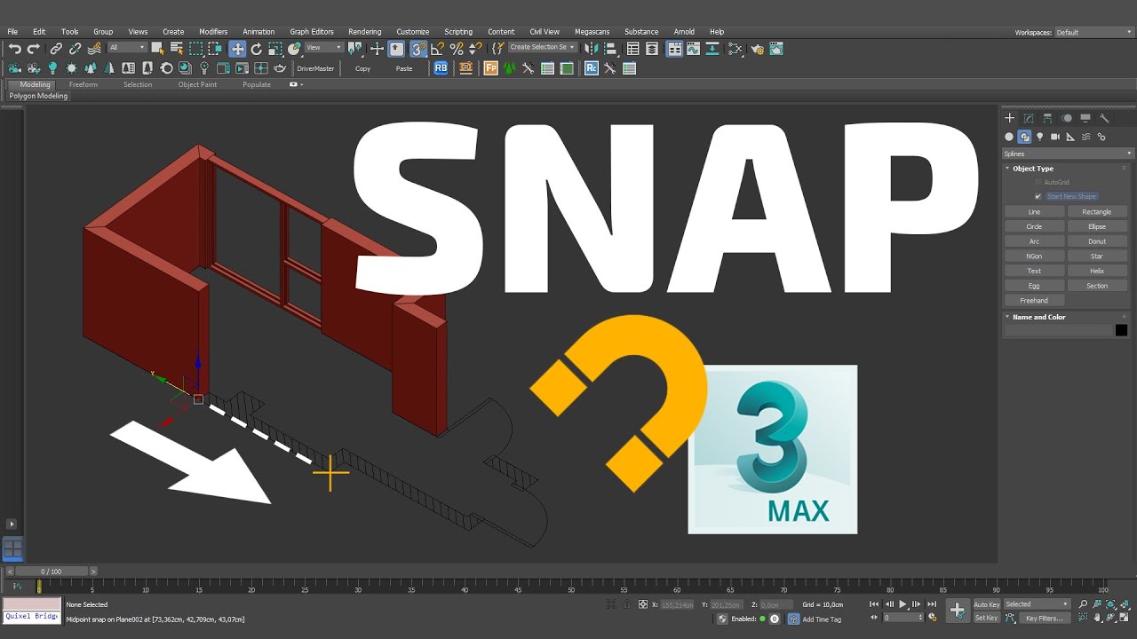Click the DriverMaster toolbar button

[315, 68]
